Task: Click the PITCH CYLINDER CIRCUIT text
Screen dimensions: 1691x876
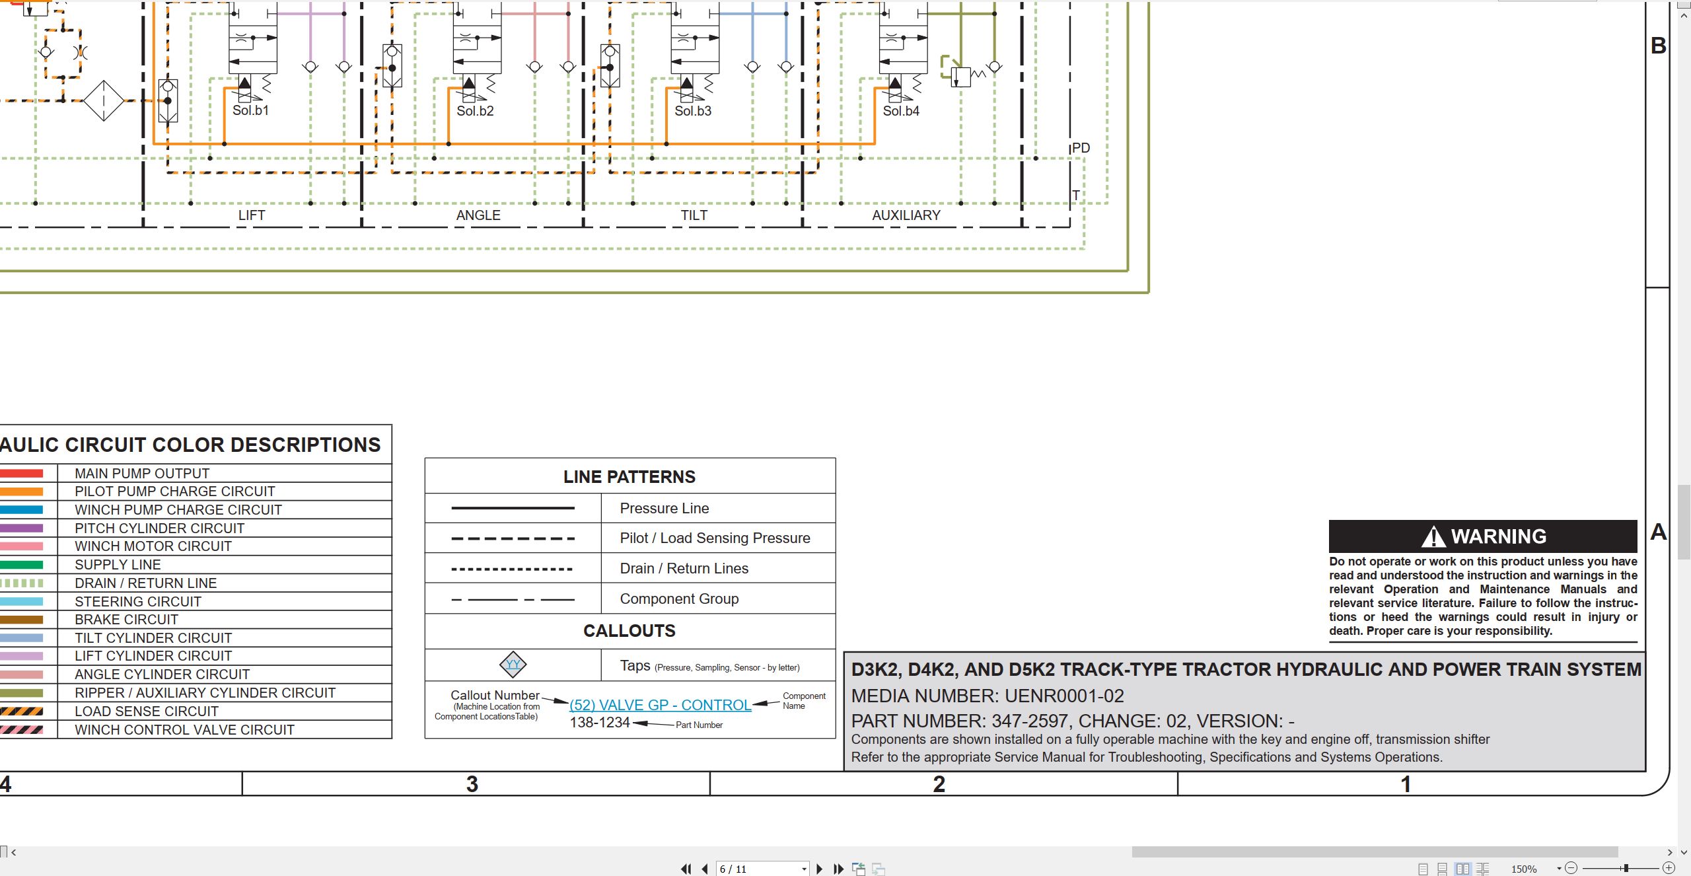Action: point(160,529)
